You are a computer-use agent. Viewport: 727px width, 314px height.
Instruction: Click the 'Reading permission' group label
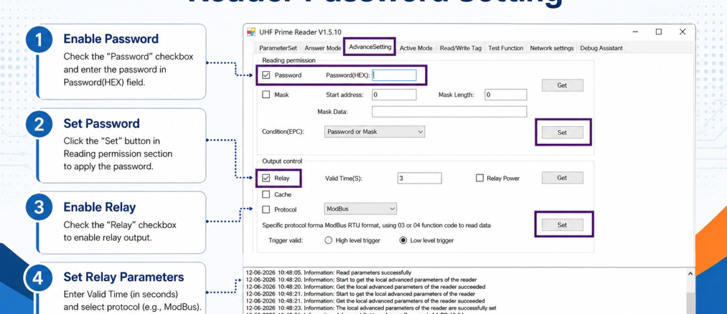(x=289, y=60)
